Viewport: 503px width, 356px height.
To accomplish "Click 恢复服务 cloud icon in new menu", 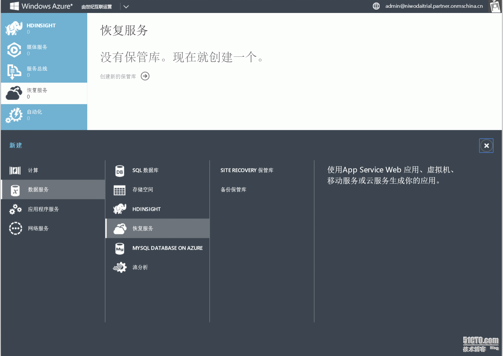I will pos(120,229).
